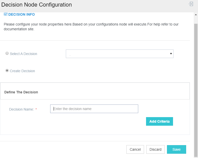
Task: Click the Cancel button
Action: [x=135, y=149]
